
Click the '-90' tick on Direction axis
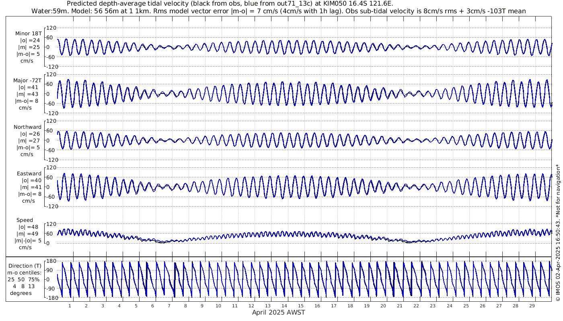pyautogui.click(x=50, y=288)
